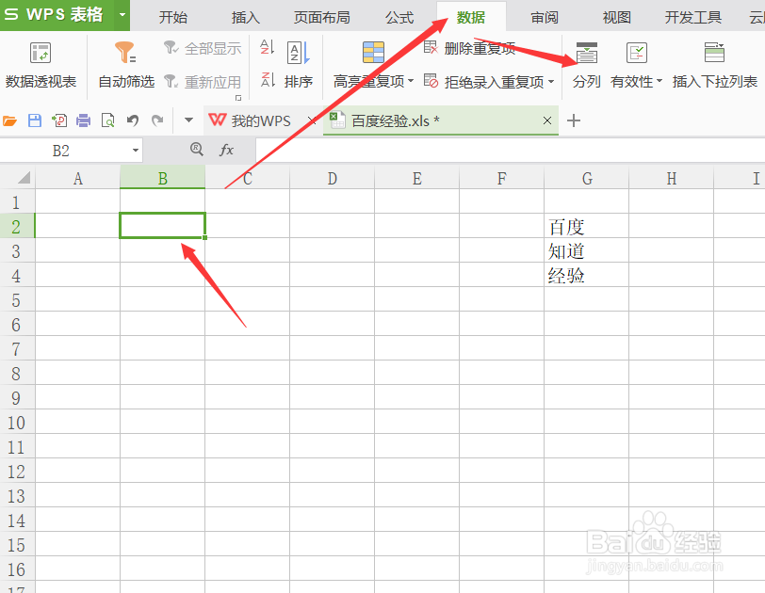
Task: Open the 页面布局 tab
Action: point(321,18)
